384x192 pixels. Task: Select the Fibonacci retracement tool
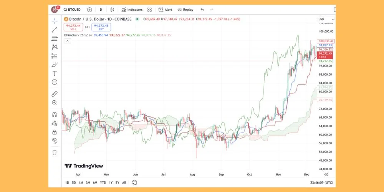click(x=55, y=38)
